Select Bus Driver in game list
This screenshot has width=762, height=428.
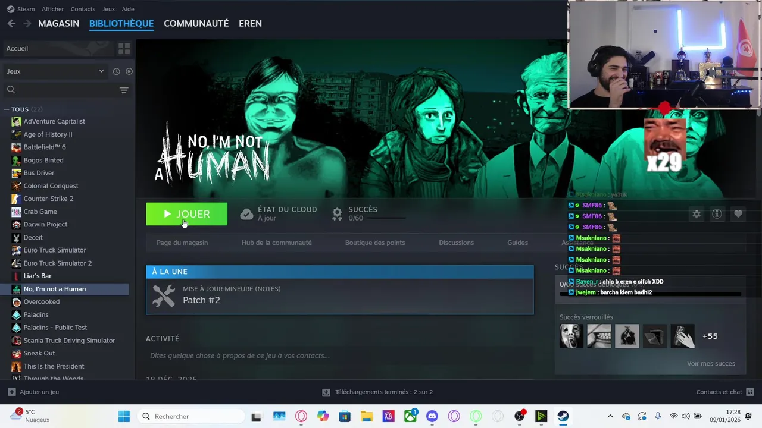(39, 173)
